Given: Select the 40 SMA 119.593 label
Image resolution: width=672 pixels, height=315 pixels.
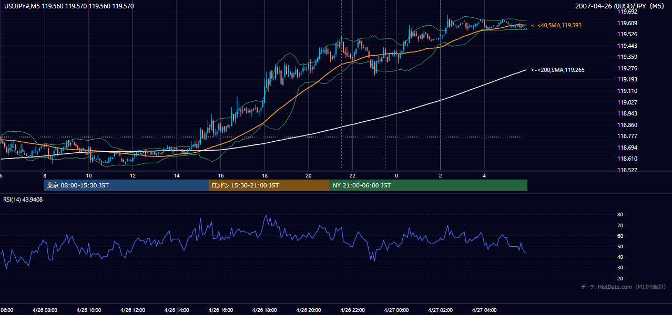Looking at the screenshot, I should pos(556,25).
